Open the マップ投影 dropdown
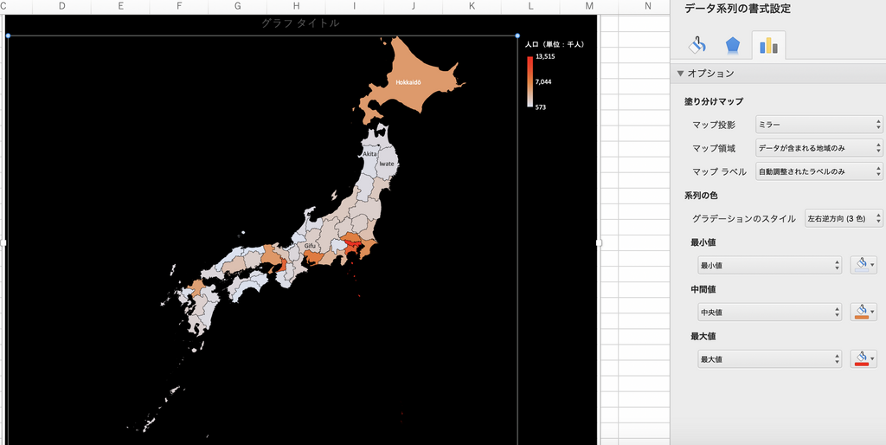Viewport: 886px width, 445px height. tap(819, 126)
